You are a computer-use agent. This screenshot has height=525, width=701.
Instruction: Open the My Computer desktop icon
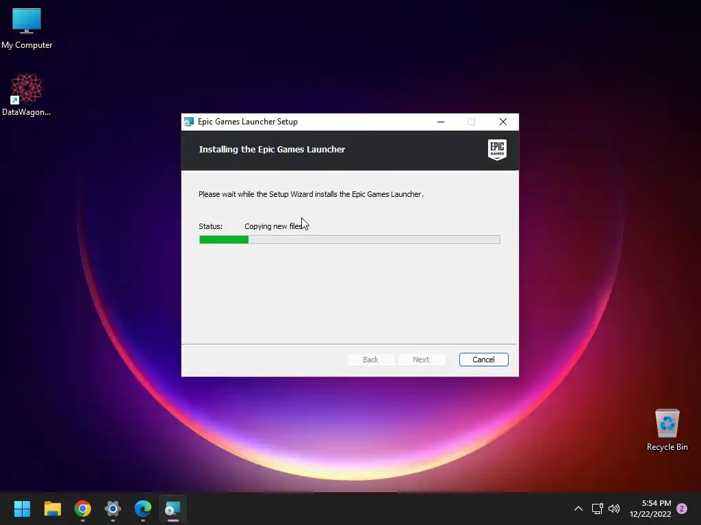click(27, 29)
